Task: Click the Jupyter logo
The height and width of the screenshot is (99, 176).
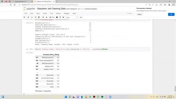Action: (x=29, y=9)
